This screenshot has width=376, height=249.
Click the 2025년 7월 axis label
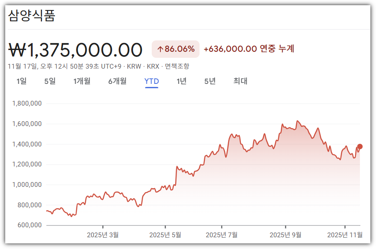pos(222,235)
